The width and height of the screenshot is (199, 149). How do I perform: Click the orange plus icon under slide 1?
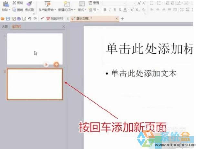[x=56, y=64]
